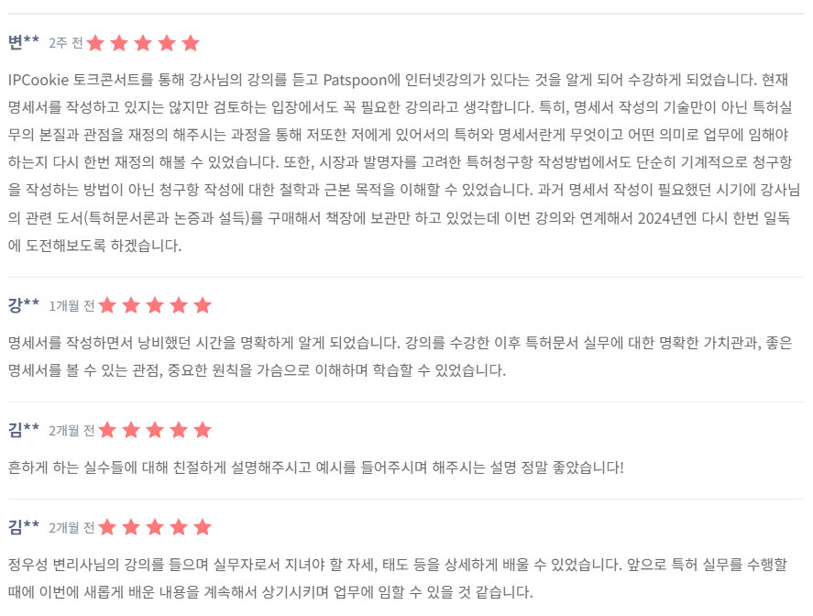This screenshot has height=616, width=813.
Task: Click first star above the 흔하게 하는 실수들 review
Action: [107, 430]
